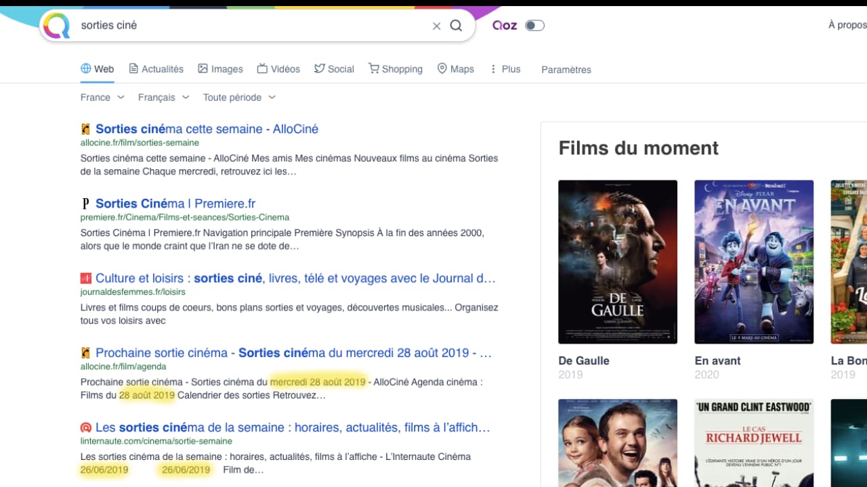Screen dimensions: 867x487
Task: Click the Qoz label
Action: click(x=505, y=26)
